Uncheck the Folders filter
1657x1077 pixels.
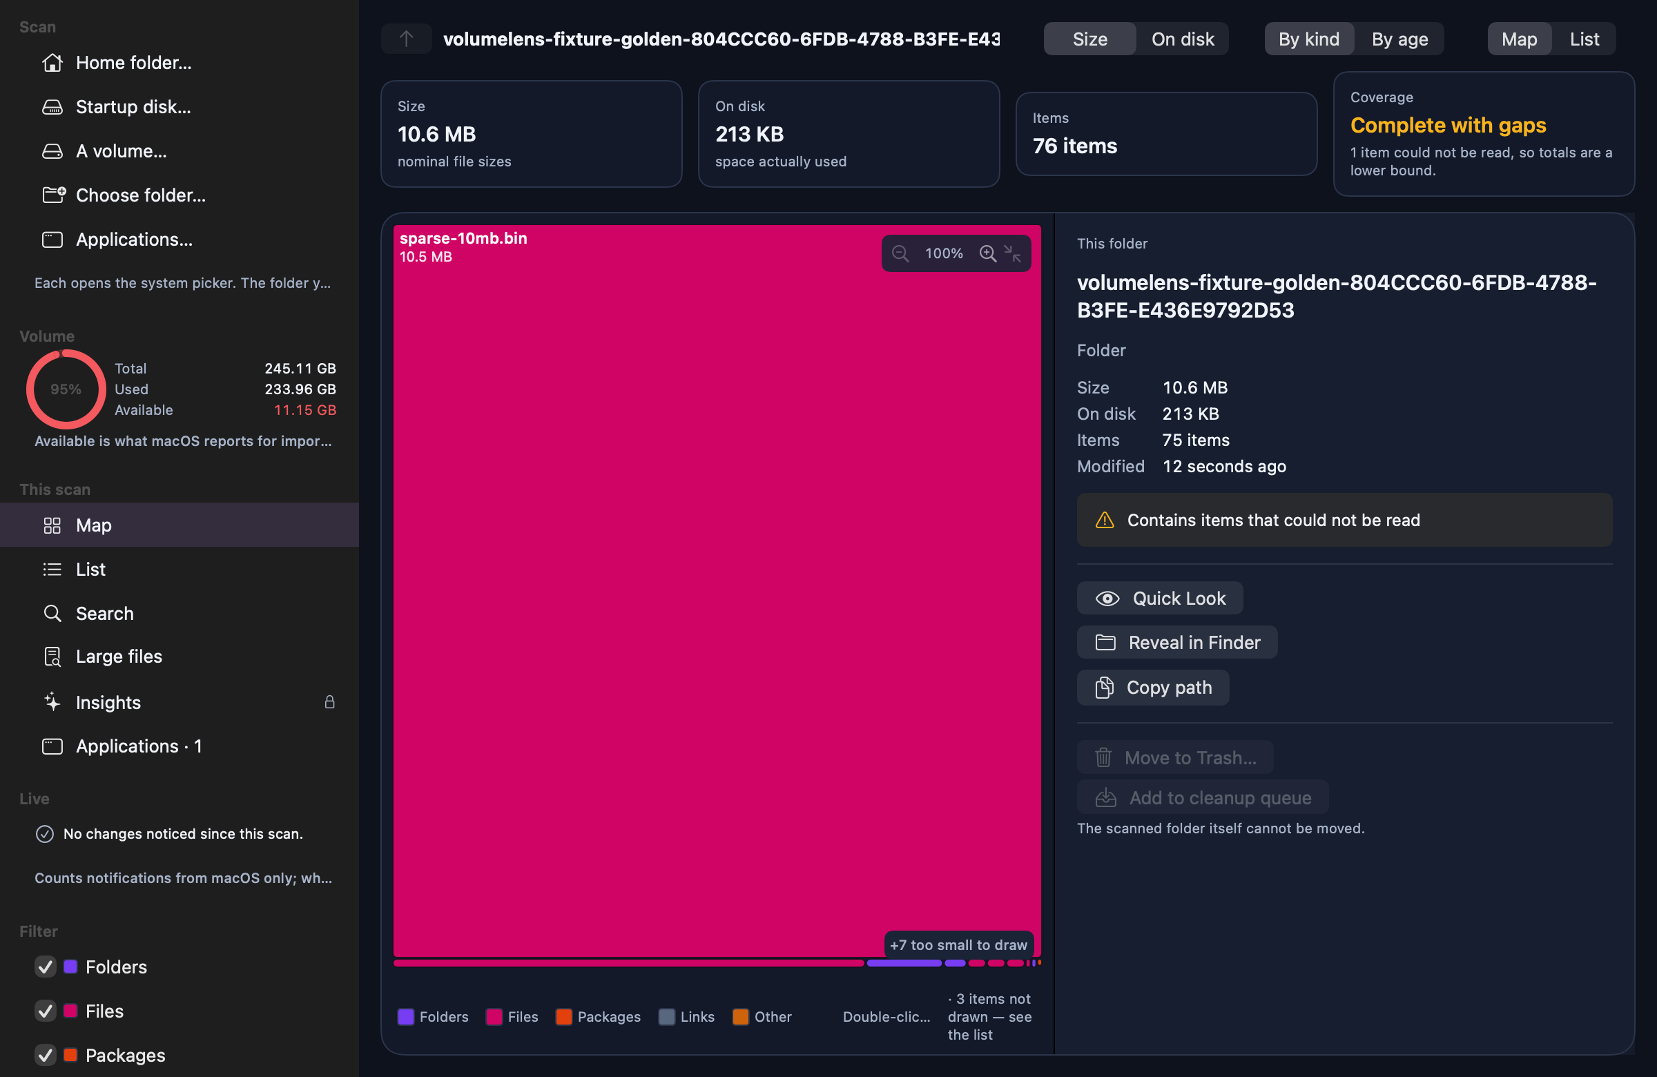[x=46, y=967]
